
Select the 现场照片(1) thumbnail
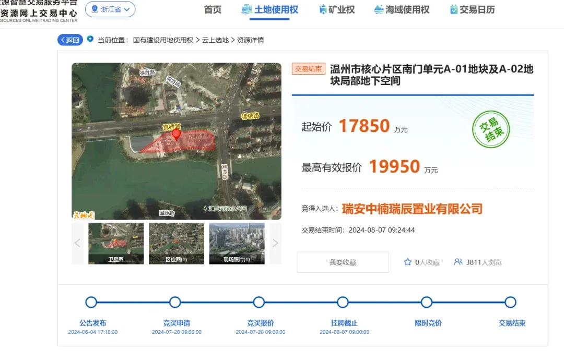237,243
